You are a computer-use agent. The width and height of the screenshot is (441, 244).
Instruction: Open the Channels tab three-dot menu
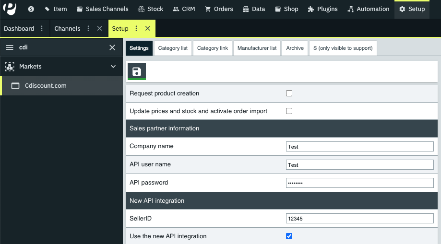[88, 29]
